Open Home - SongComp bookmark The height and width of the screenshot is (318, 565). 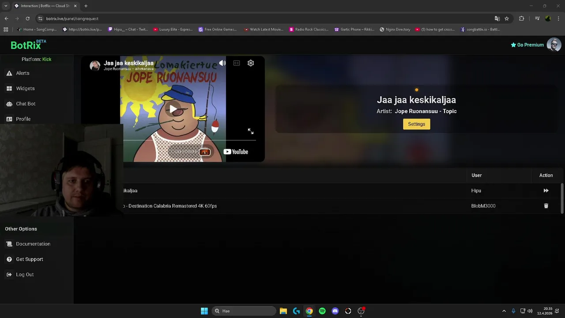pyautogui.click(x=37, y=30)
